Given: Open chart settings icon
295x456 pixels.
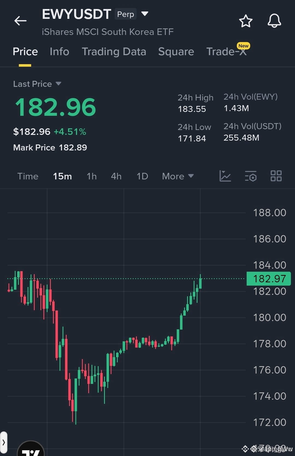Looking at the screenshot, I should point(251,176).
